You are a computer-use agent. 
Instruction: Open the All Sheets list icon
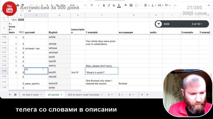15,95
